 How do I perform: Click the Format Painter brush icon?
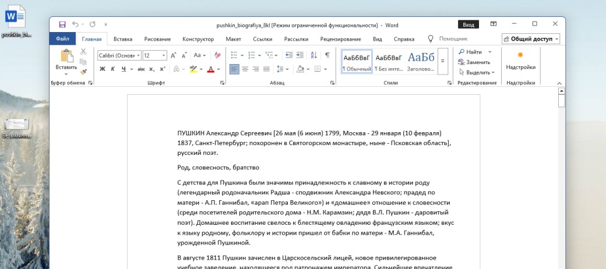[x=83, y=72]
